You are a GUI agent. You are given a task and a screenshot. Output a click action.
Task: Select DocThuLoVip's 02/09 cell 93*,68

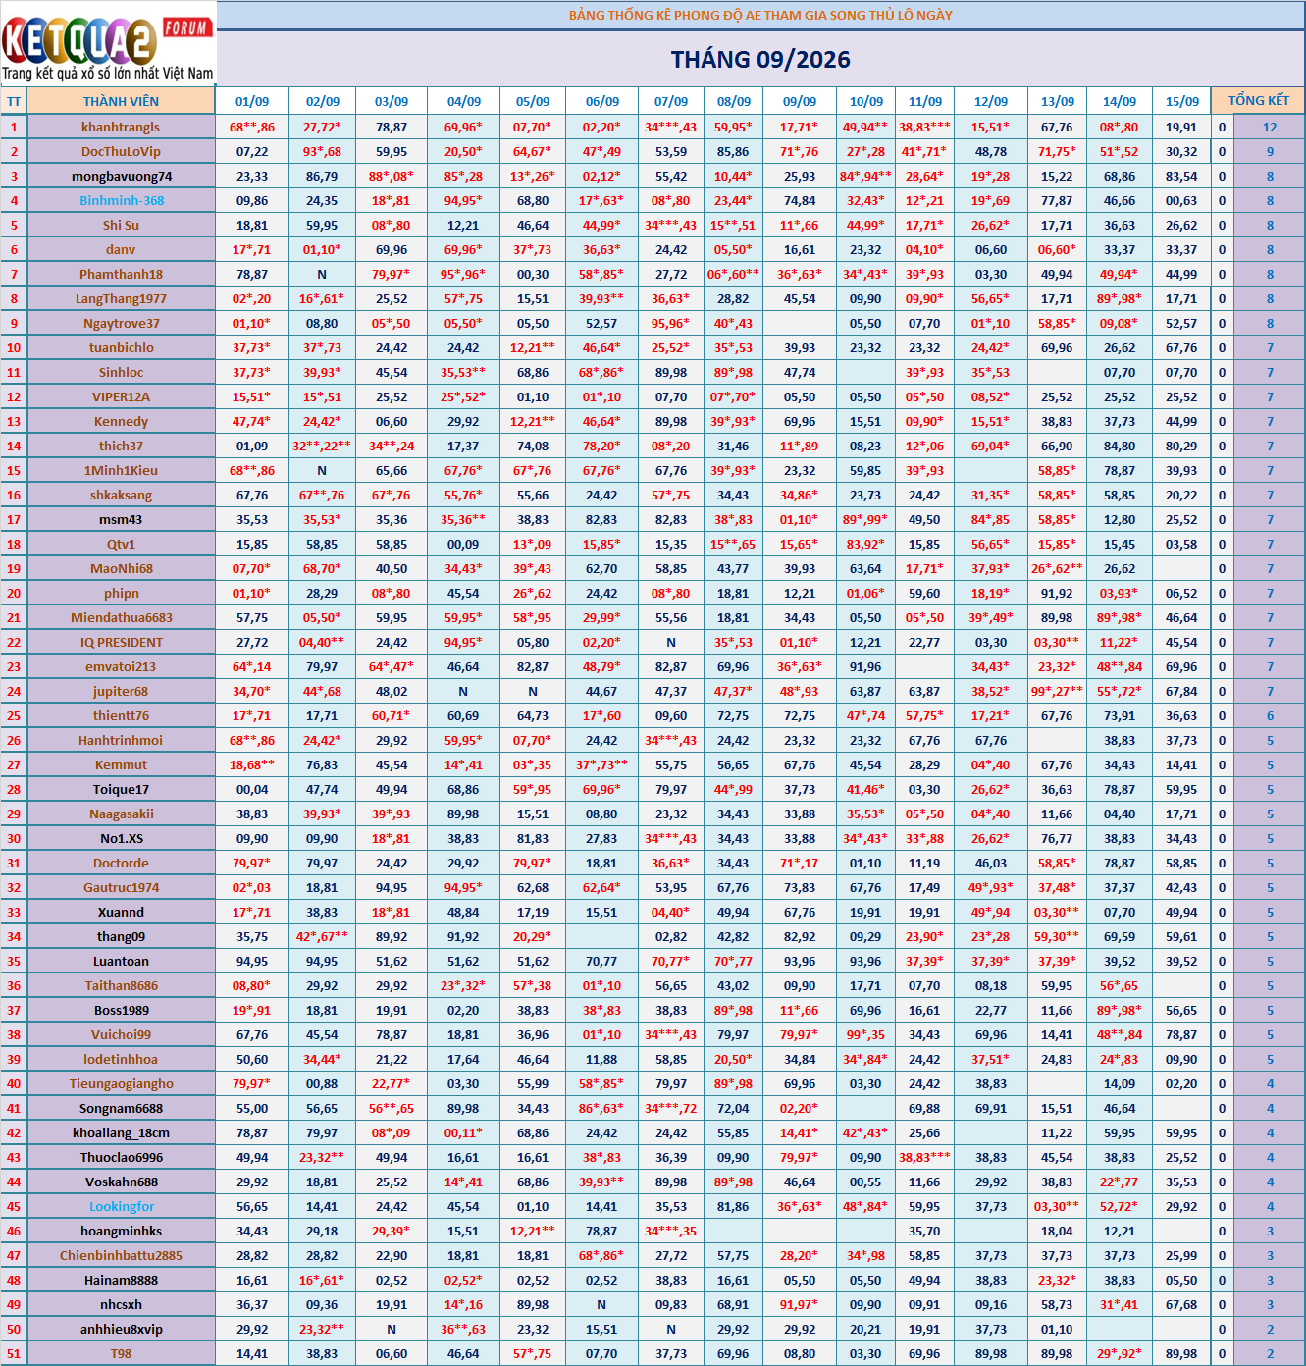tap(322, 151)
